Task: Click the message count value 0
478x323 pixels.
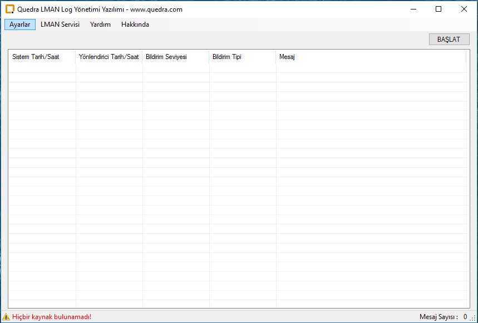Action: point(465,317)
